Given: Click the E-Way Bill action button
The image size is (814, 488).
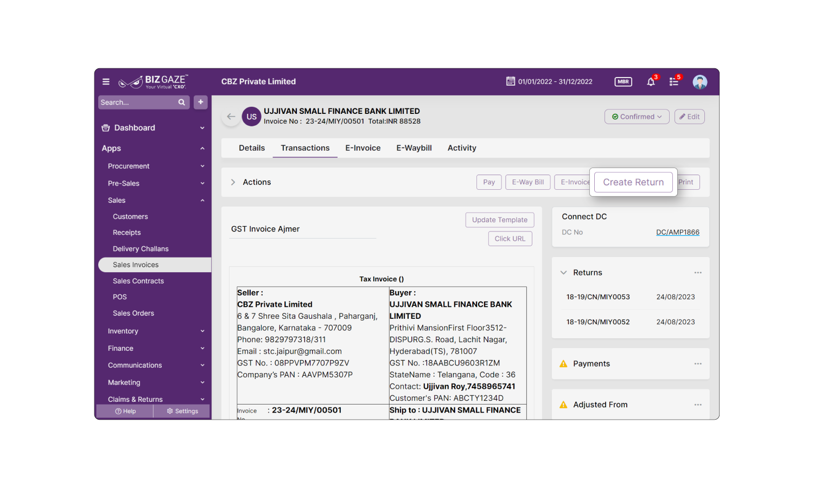Looking at the screenshot, I should (x=528, y=182).
